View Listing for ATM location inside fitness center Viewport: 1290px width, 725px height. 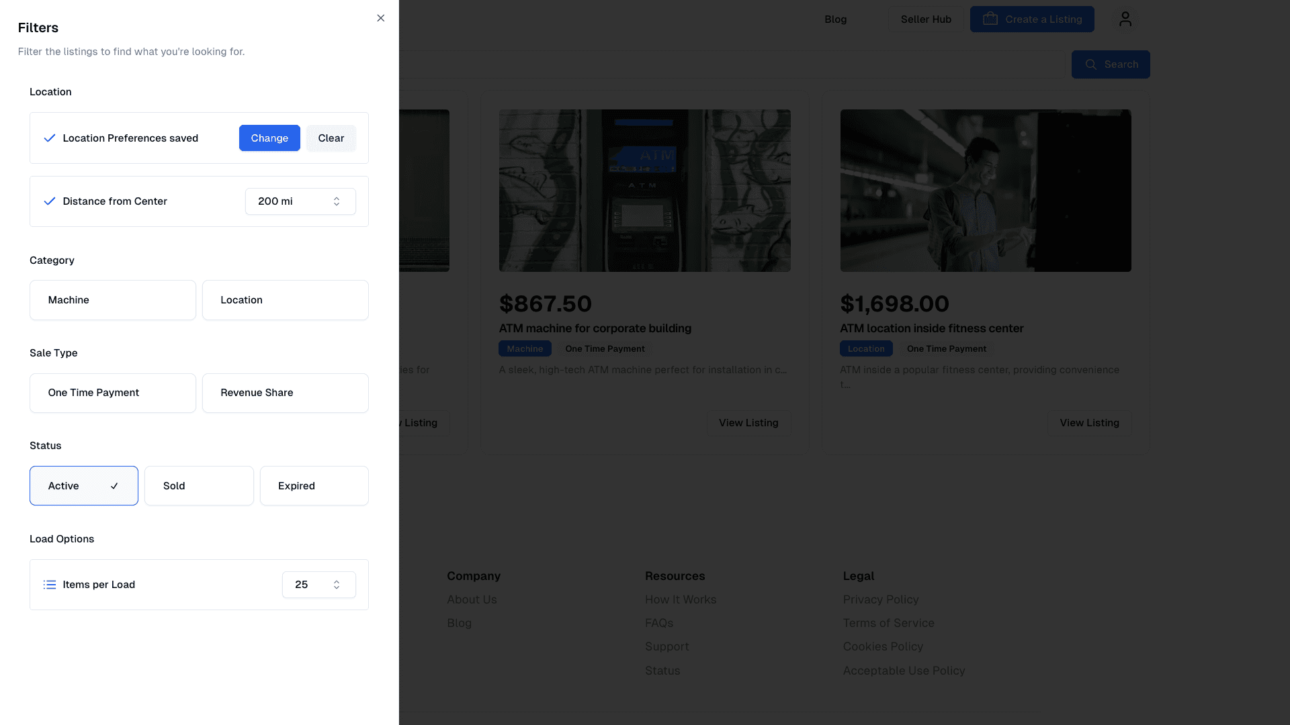coord(1089,423)
